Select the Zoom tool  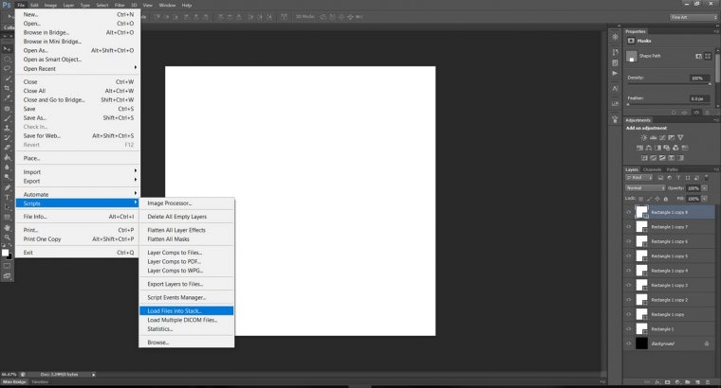[7, 238]
